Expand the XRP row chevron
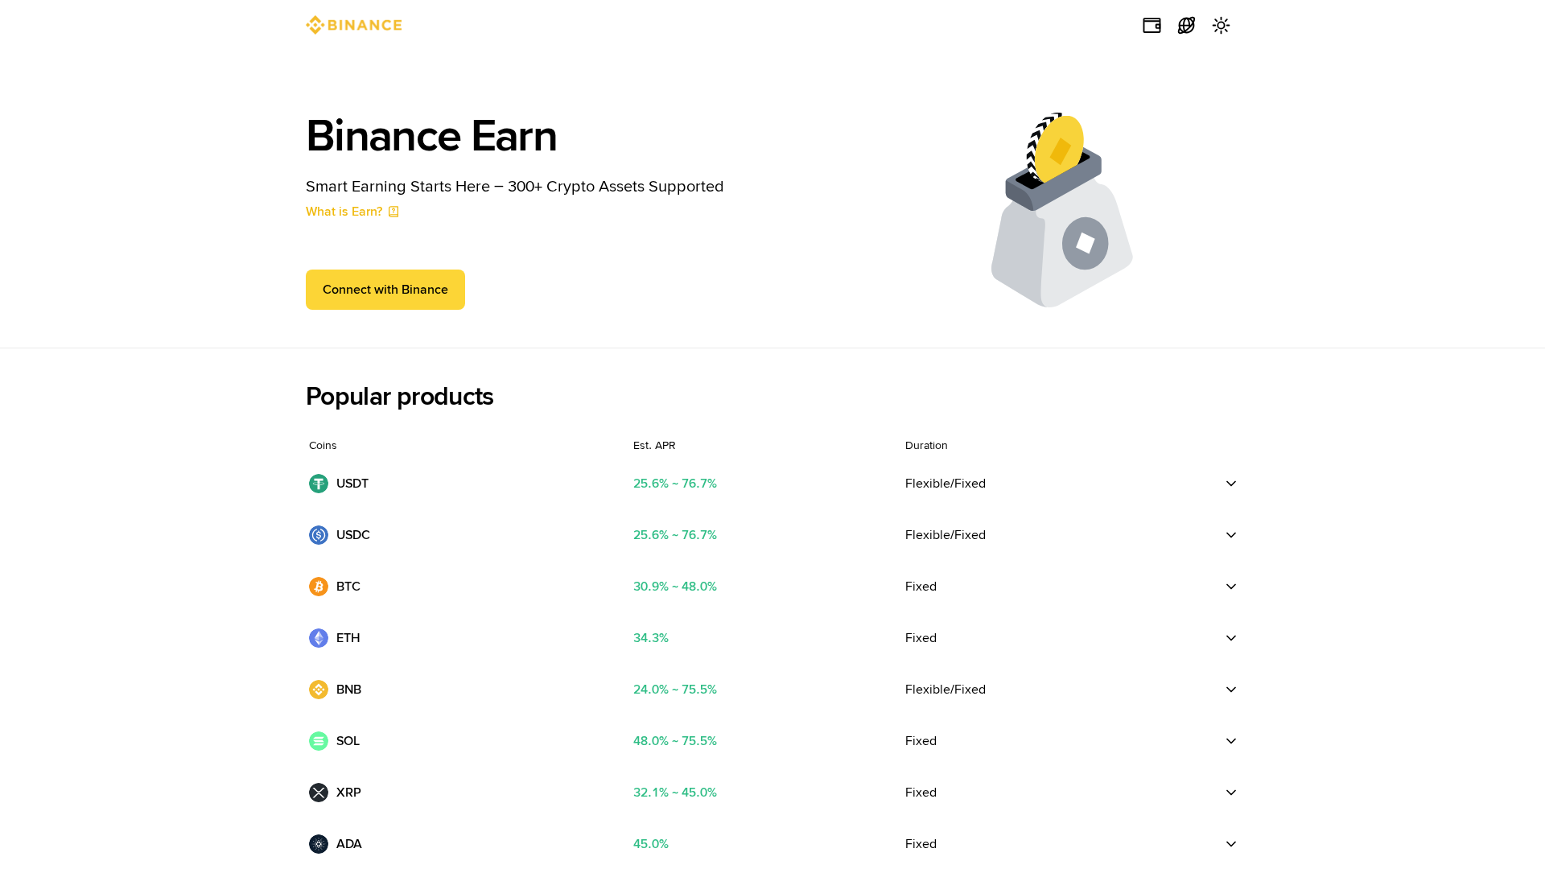This screenshot has width=1545, height=869. point(1231,793)
